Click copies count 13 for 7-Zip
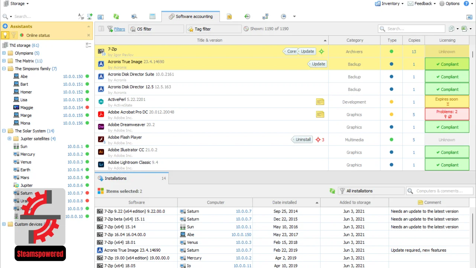The height and width of the screenshot is (268, 476). pyautogui.click(x=414, y=52)
